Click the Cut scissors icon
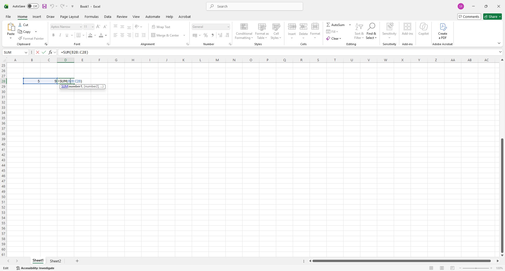Image resolution: width=505 pixels, height=271 pixels. pos(20,25)
